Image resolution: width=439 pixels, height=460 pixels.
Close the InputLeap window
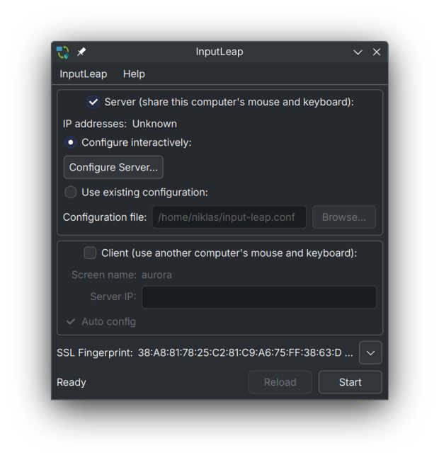(x=377, y=52)
